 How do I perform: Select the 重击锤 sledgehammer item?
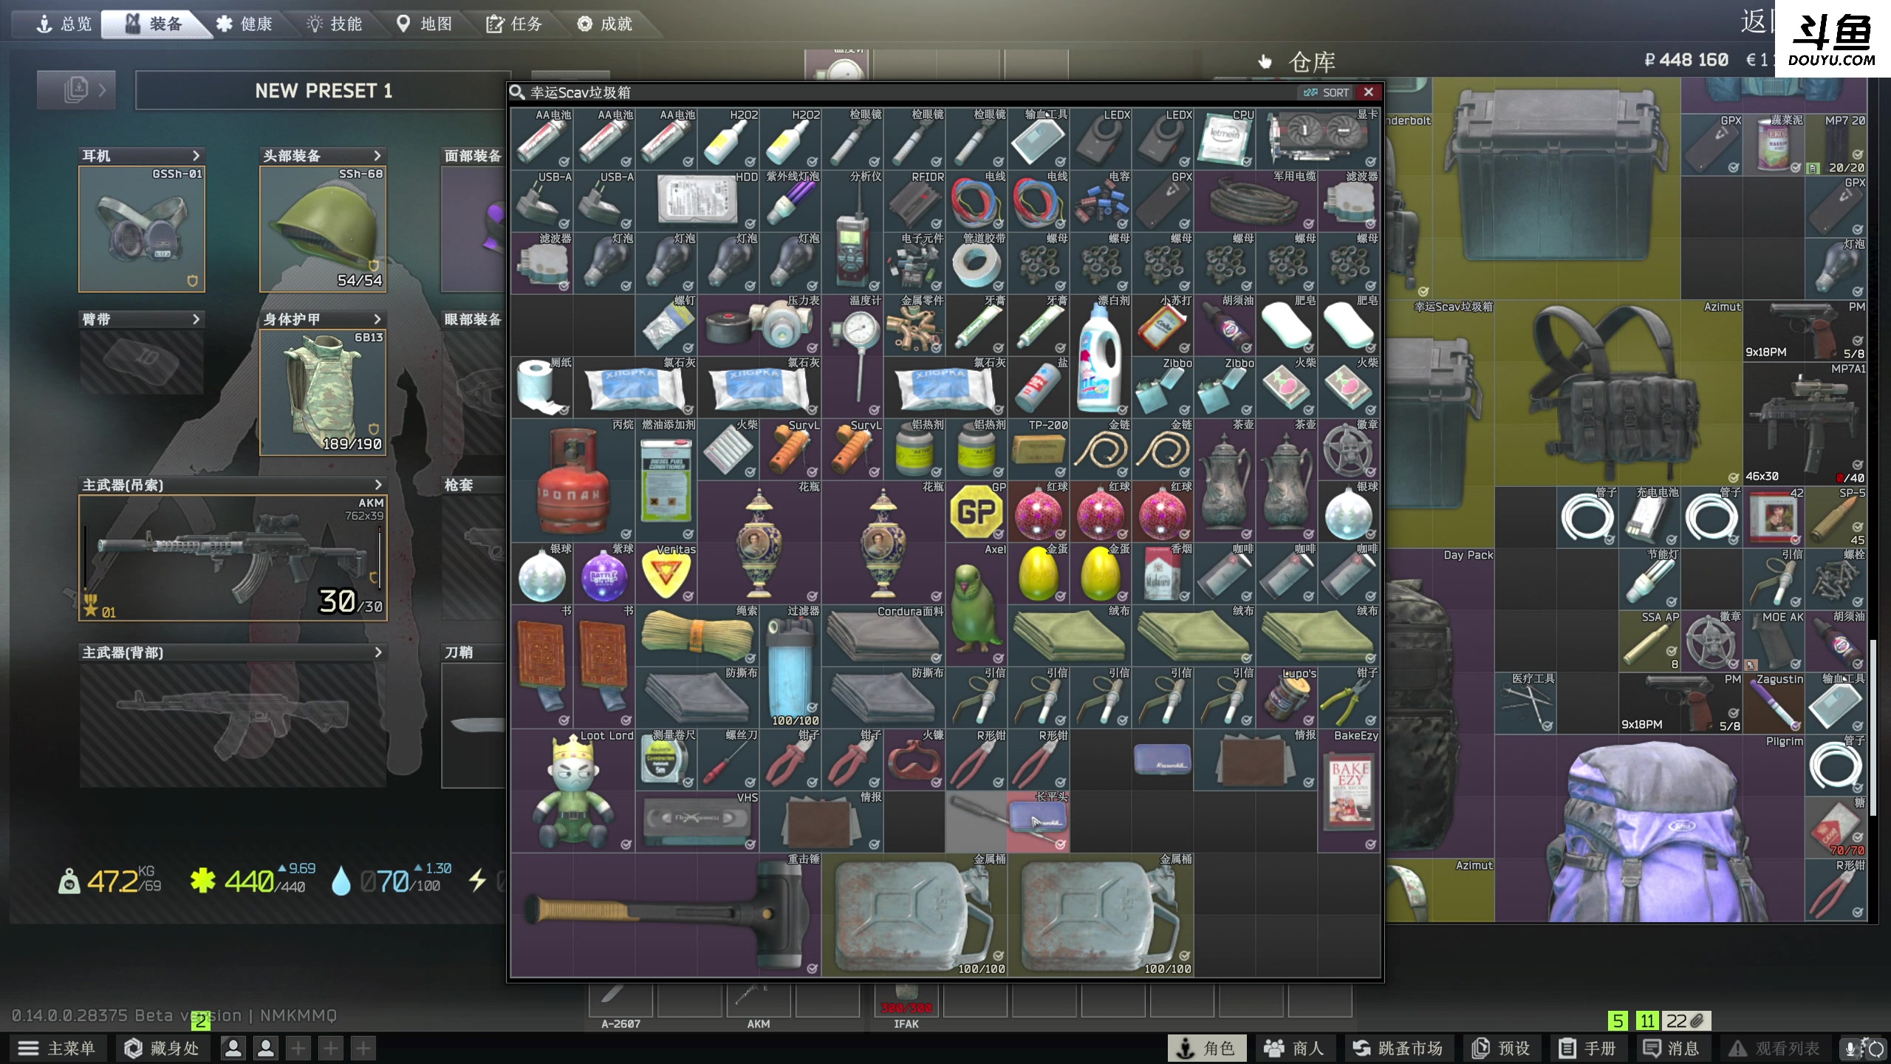click(x=666, y=915)
